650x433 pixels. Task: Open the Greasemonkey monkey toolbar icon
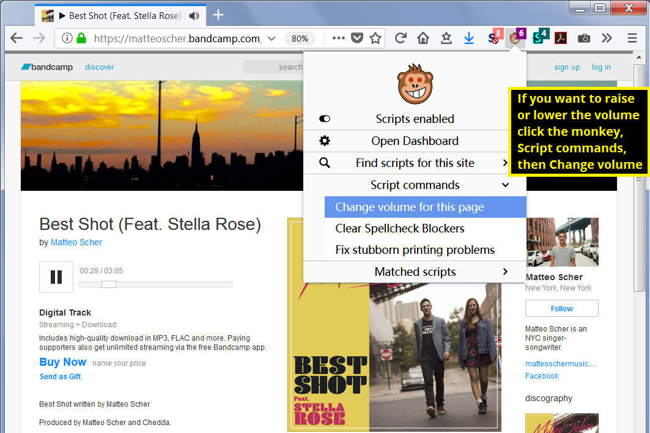point(514,38)
